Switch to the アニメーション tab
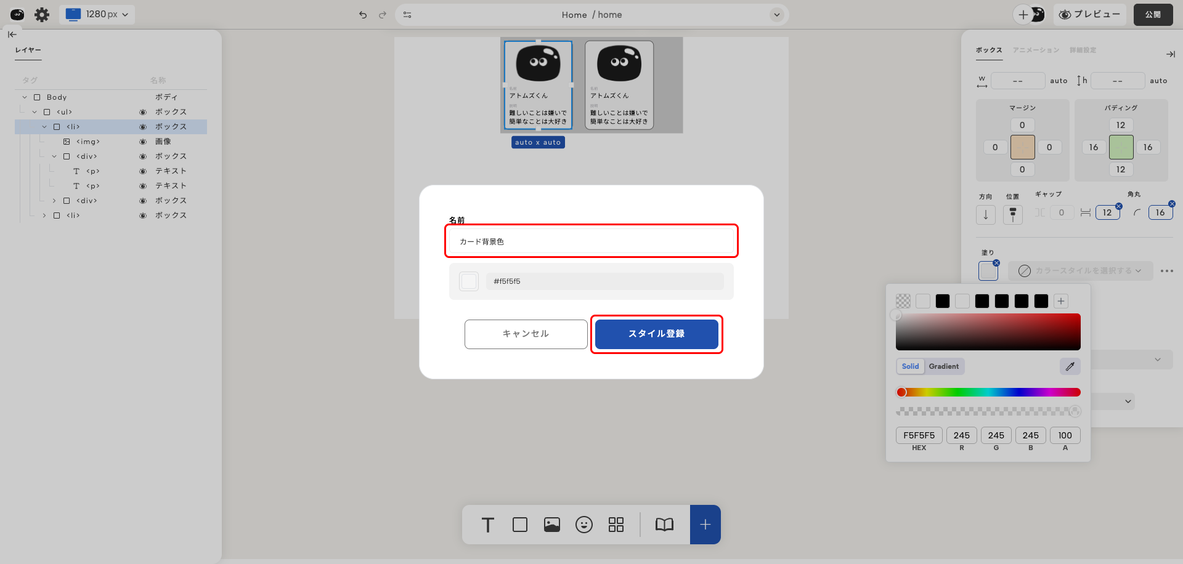The image size is (1183, 564). (1036, 50)
